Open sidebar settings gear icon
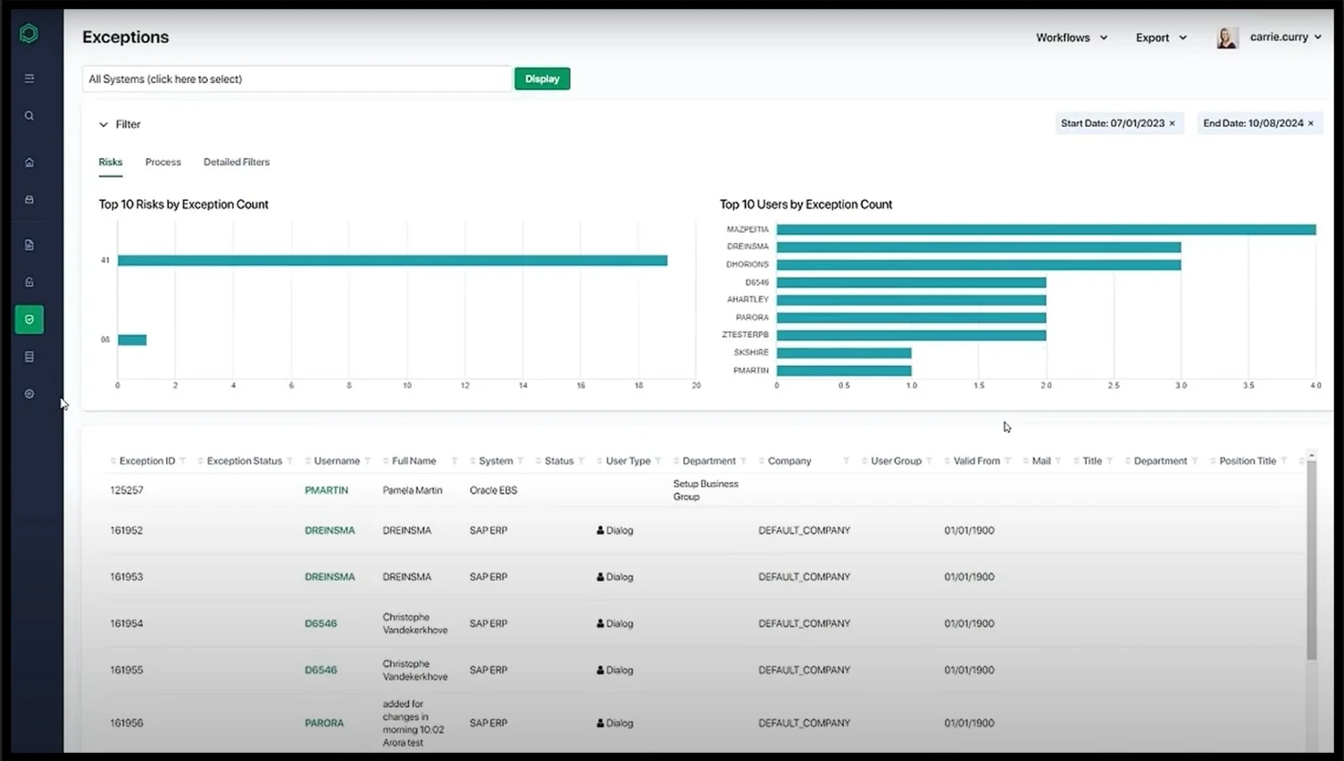The image size is (1344, 761). [29, 393]
